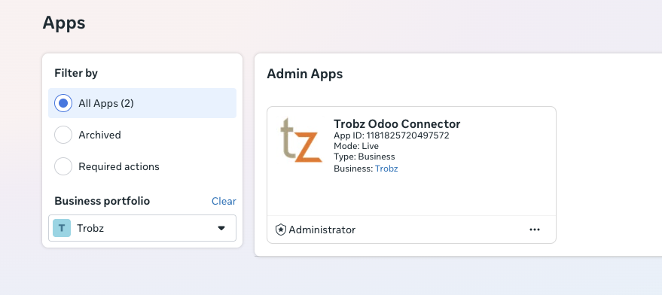Follow the Trobz business link

(x=386, y=169)
